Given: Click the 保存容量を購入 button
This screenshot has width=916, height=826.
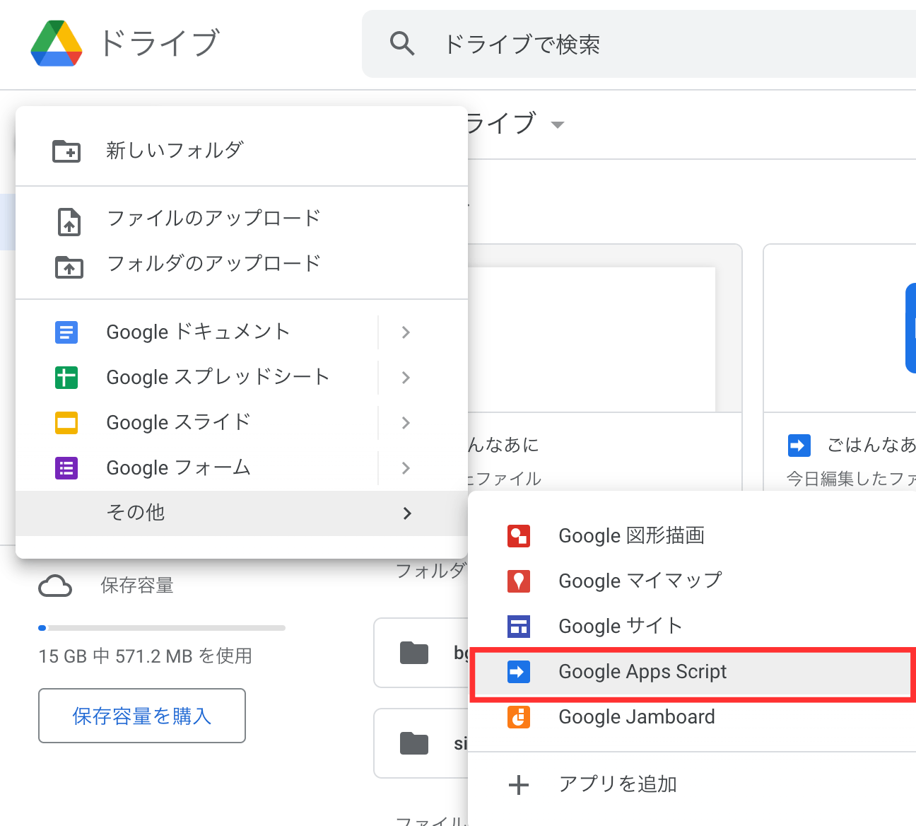Looking at the screenshot, I should [142, 716].
